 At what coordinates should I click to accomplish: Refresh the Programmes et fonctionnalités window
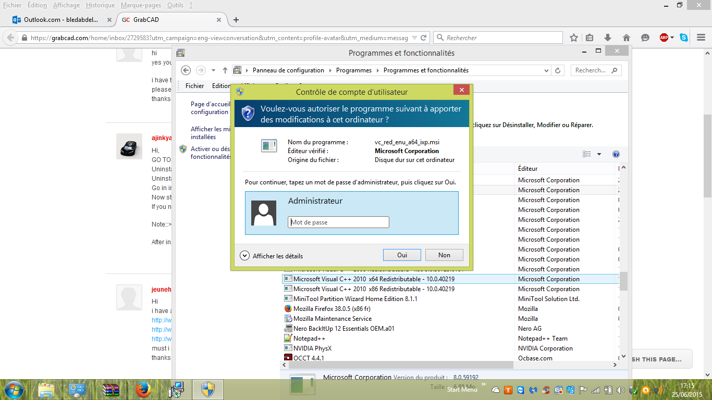(558, 70)
